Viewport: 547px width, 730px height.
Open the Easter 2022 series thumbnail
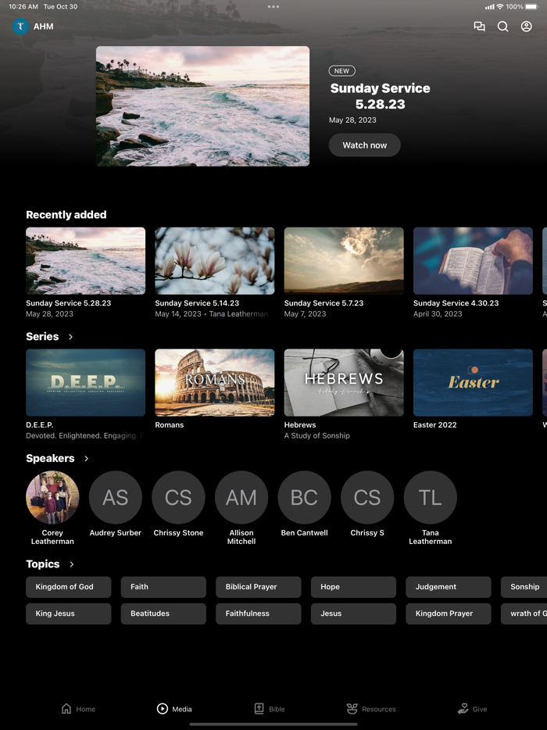[473, 383]
